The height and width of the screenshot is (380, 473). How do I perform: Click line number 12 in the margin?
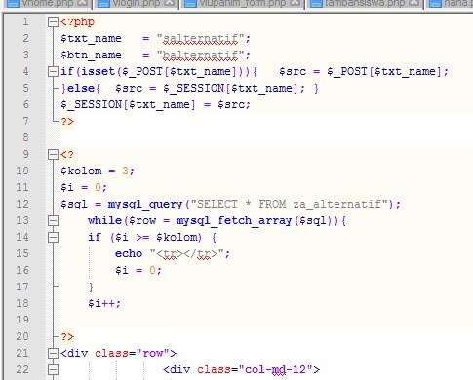[x=22, y=204]
